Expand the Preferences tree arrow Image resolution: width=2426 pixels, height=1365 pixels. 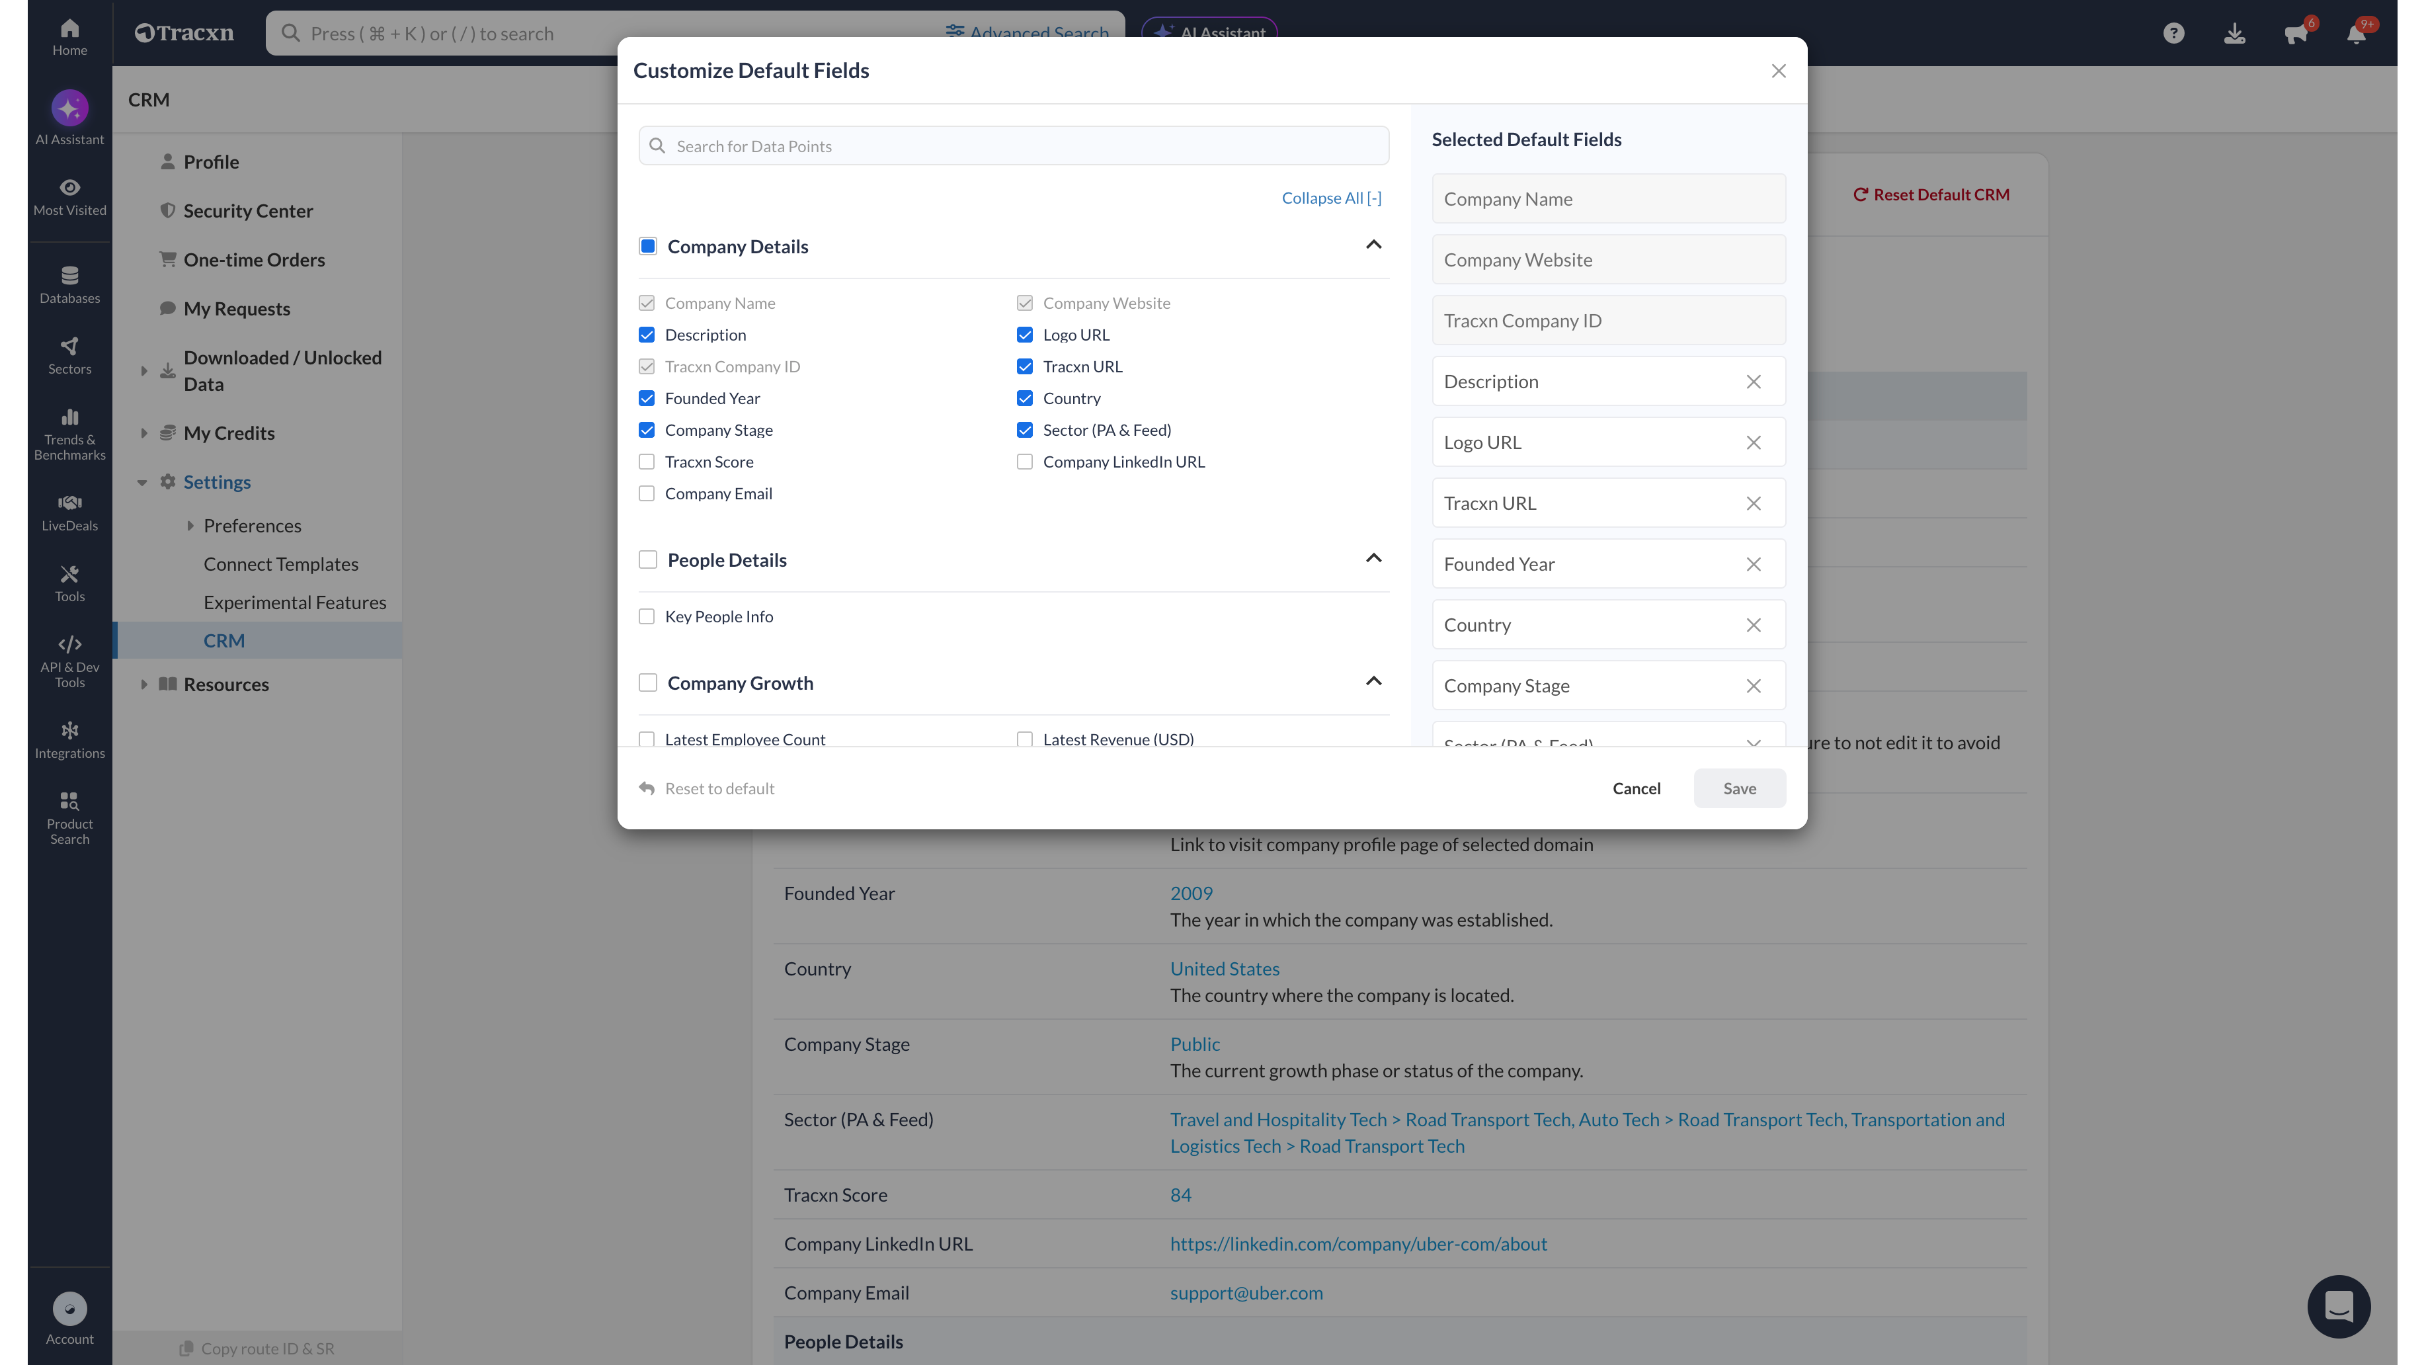190,526
